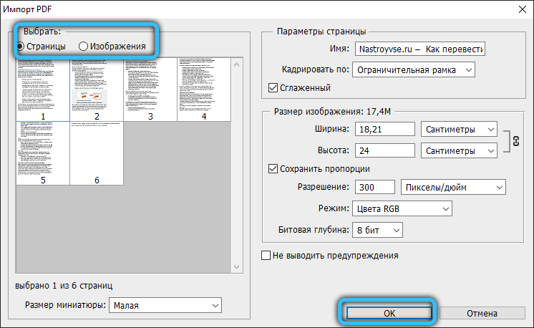The width and height of the screenshot is (534, 328).
Task: Expand the width units Сантиметры dropdown
Action: click(460, 129)
